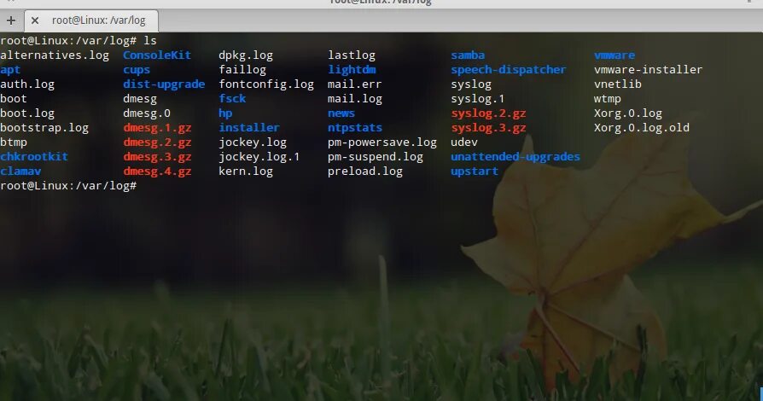Image resolution: width=763 pixels, height=401 pixels.
Task: Click the alternatives.log file name
Action: pyautogui.click(x=55, y=55)
